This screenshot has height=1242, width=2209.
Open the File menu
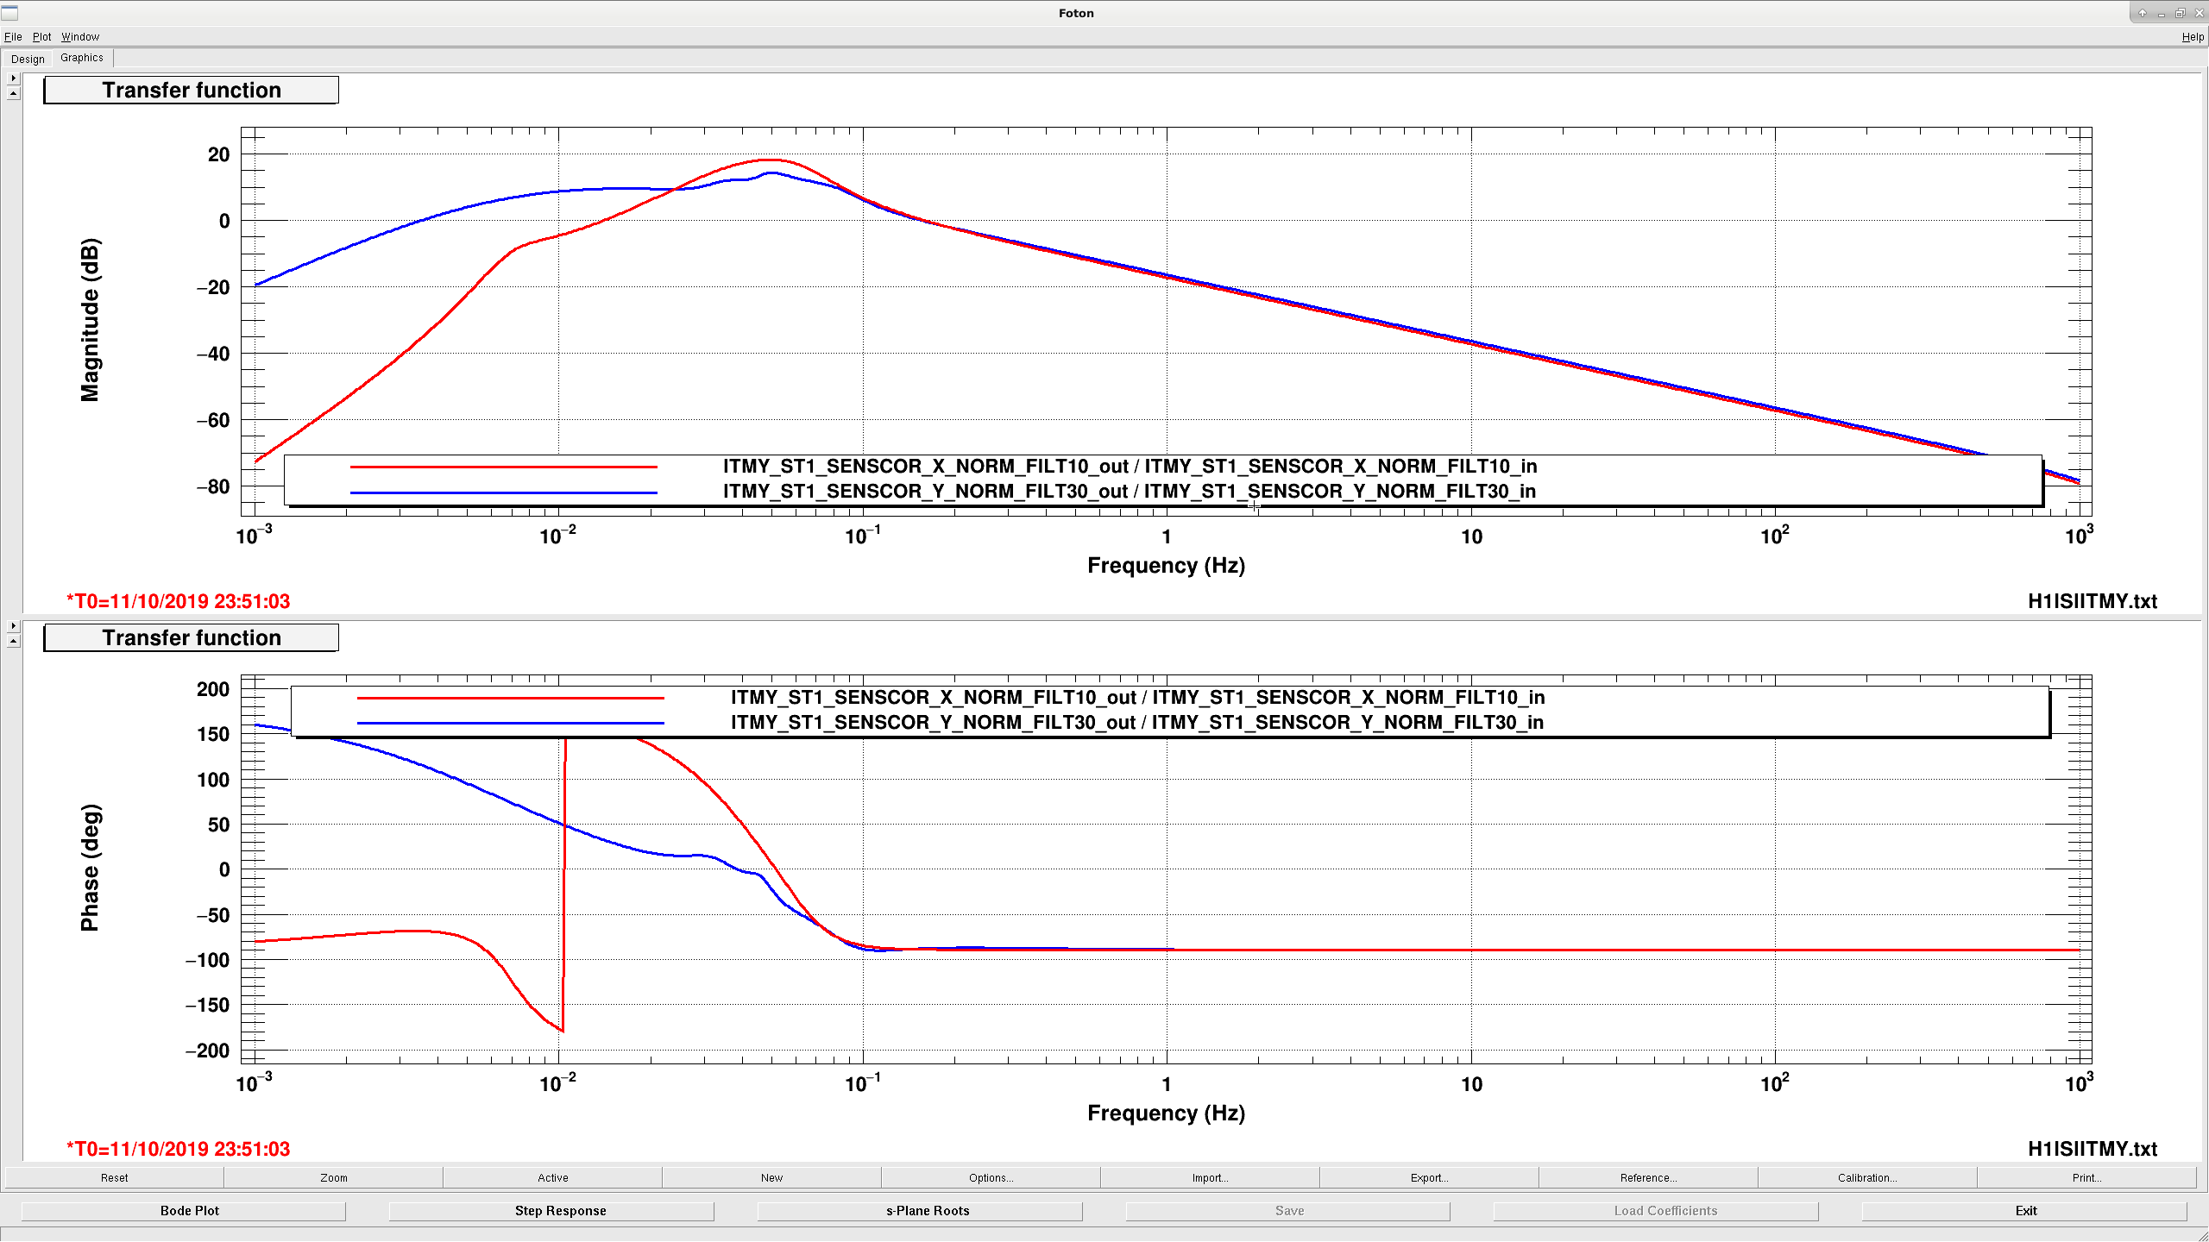pyautogui.click(x=13, y=37)
